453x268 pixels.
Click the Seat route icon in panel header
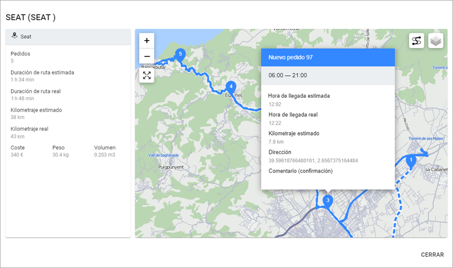(14, 36)
